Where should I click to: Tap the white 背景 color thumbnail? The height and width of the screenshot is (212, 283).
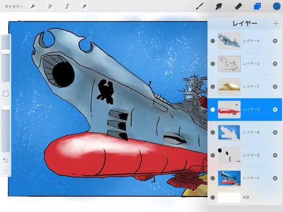tap(229, 197)
